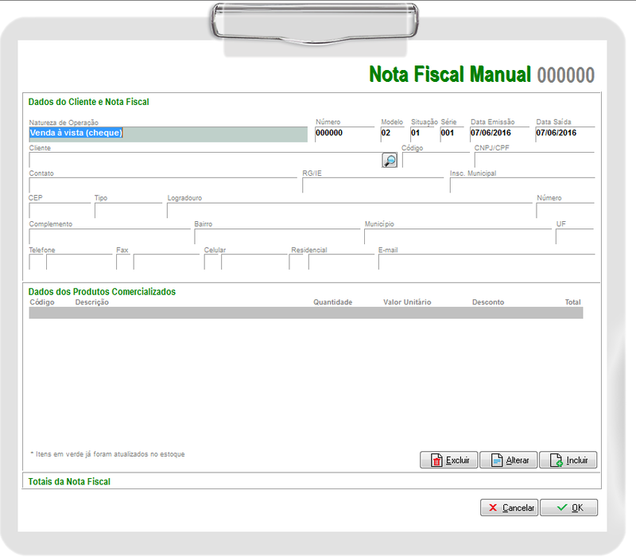Click into the Cliente name field
Screen dimensions: 636x560
pyautogui.click(x=204, y=160)
